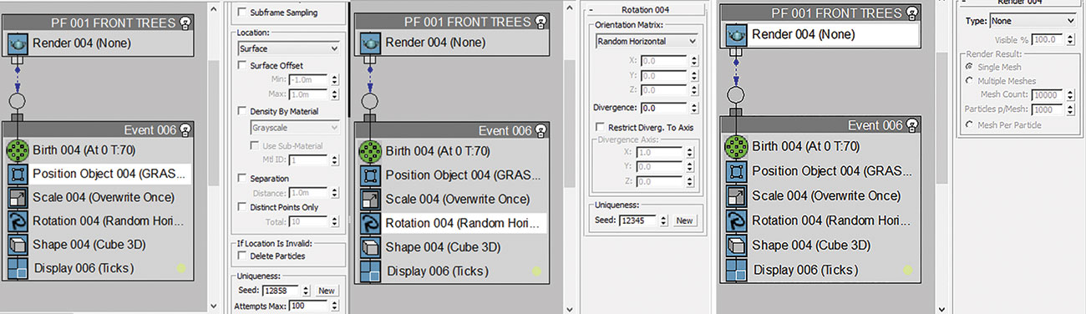The image size is (1086, 314).
Task: Click Seed 12858 spinner arrows
Action: click(306, 291)
